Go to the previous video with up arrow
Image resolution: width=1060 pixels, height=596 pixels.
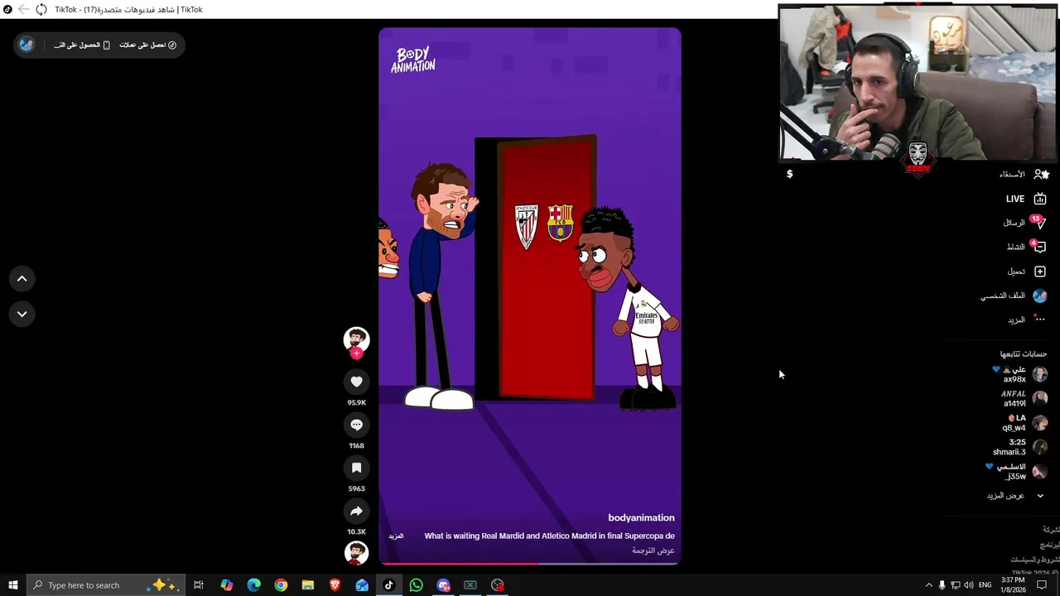[22, 279]
